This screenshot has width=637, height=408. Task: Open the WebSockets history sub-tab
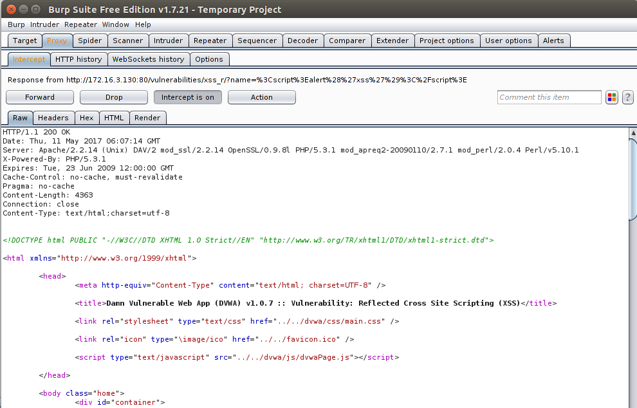click(148, 59)
